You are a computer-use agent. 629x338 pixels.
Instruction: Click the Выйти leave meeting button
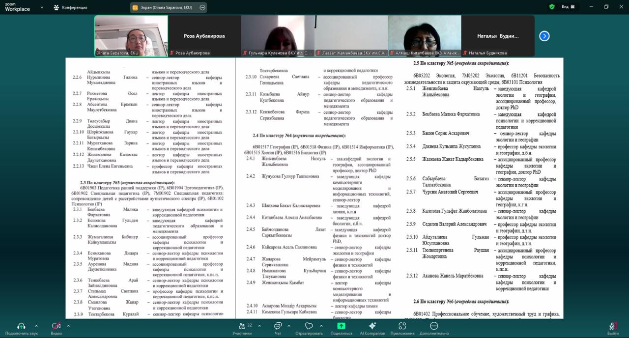pyautogui.click(x=612, y=326)
